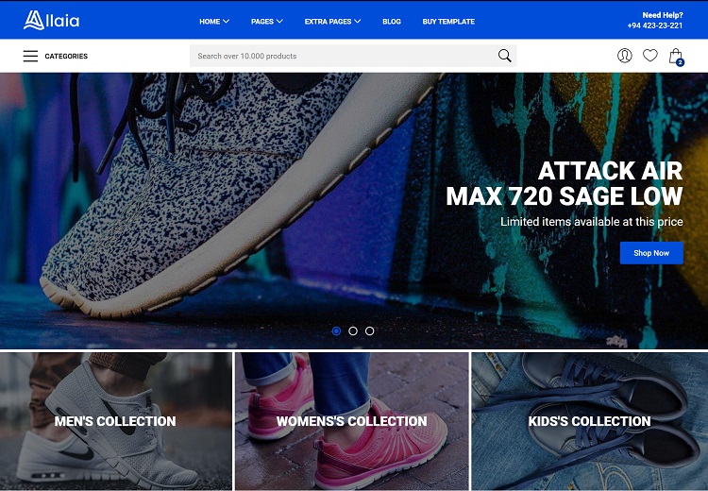Click the cart item count badge

click(680, 62)
